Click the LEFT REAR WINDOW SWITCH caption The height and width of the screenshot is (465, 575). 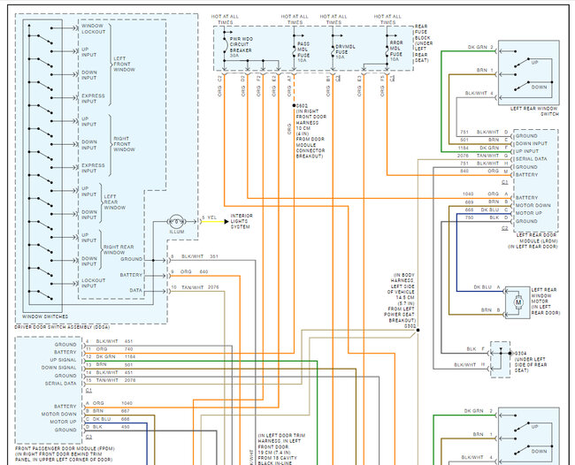tap(534, 111)
